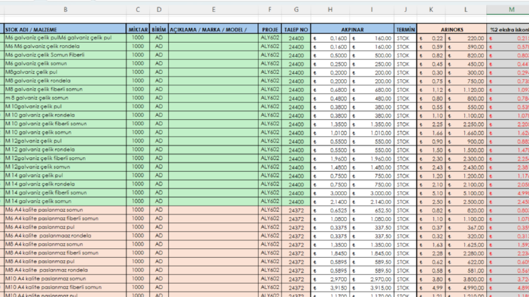Screen dimensions: 529x297
Task: Click the Arınoks total cell 1.660,00
Action: (466, 133)
